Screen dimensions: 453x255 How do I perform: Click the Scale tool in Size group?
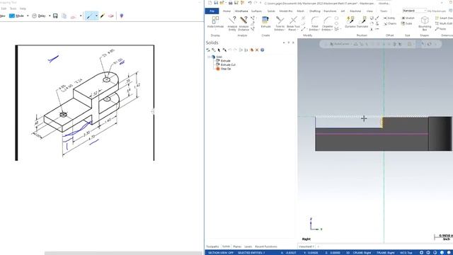tap(407, 23)
